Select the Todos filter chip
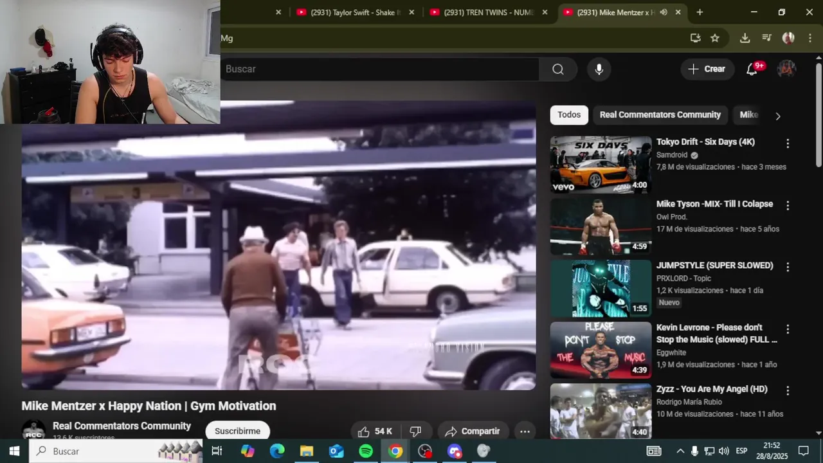823x463 pixels. pyautogui.click(x=569, y=115)
